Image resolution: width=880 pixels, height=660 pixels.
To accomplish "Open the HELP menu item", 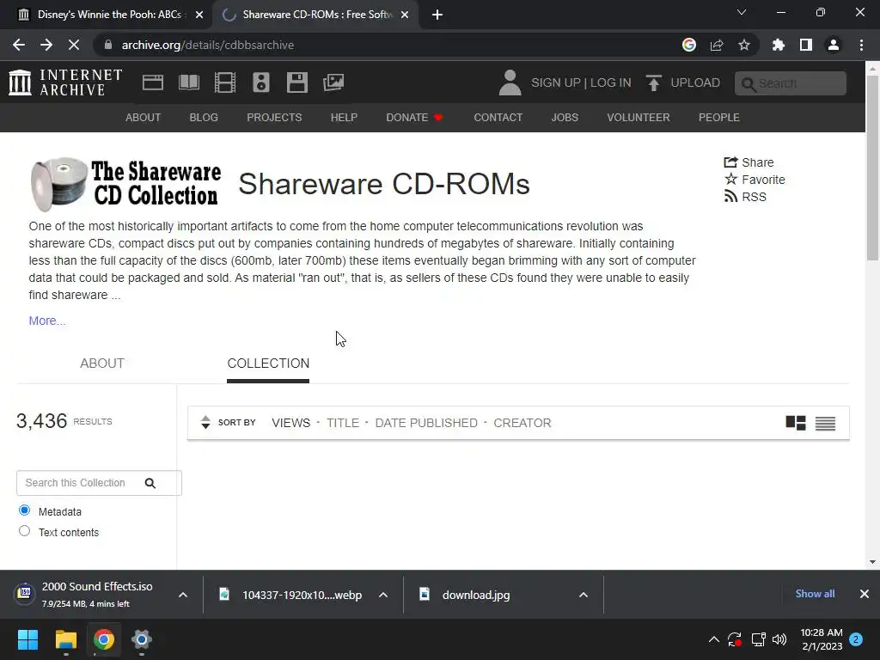I will [344, 117].
